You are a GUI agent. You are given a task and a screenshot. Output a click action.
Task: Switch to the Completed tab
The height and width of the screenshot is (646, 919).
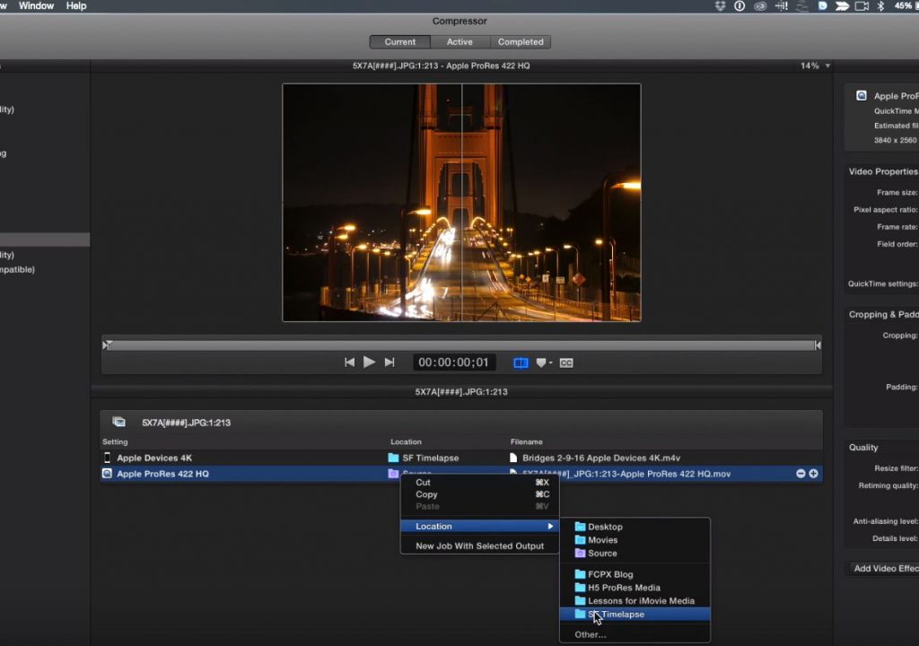(521, 42)
